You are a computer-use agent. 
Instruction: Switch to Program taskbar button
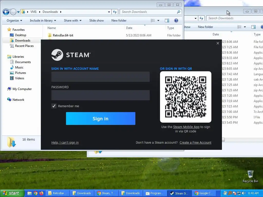click(x=155, y=193)
